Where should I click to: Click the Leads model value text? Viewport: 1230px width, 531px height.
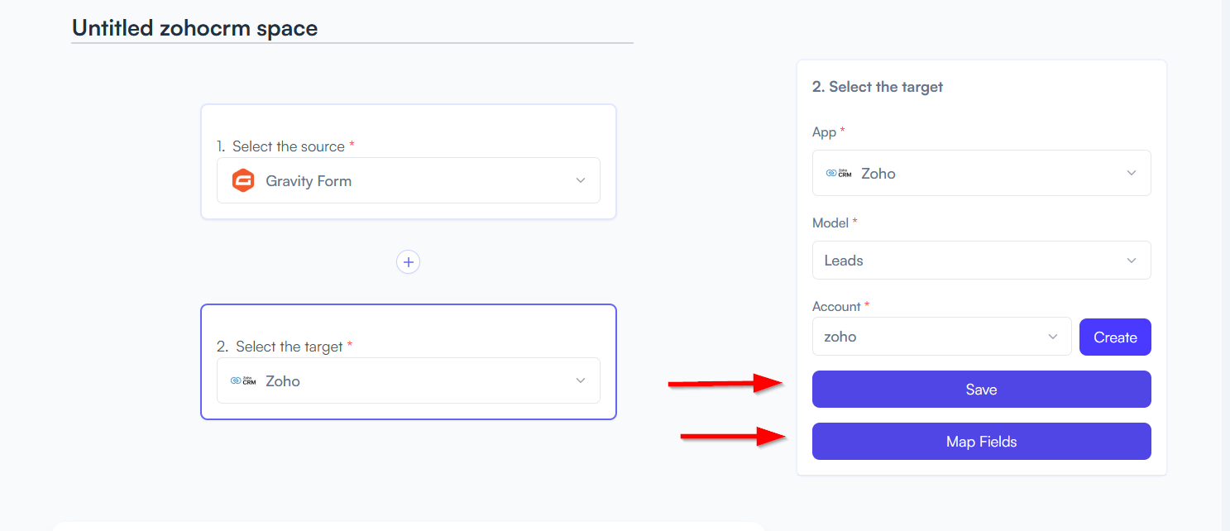coord(844,261)
